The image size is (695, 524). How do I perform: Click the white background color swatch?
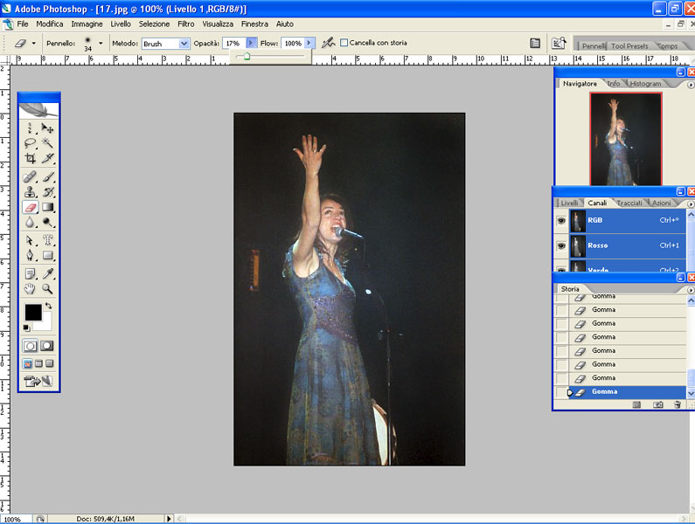coord(45,324)
